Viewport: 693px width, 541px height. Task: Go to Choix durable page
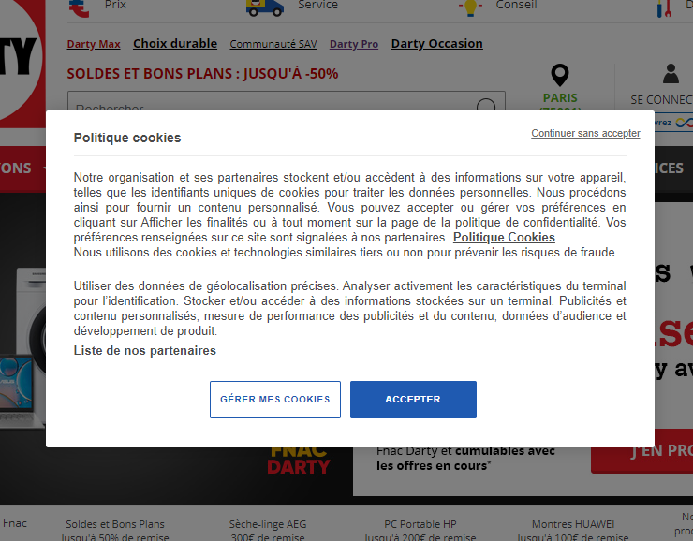[175, 44]
